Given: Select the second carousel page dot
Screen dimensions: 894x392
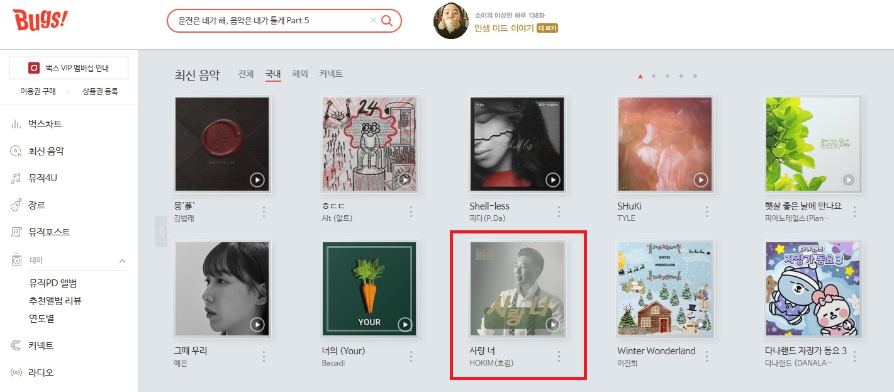Looking at the screenshot, I should 654,76.
